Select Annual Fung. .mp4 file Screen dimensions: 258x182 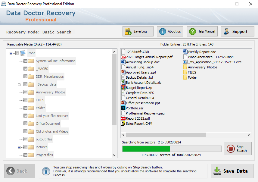pos(140,67)
